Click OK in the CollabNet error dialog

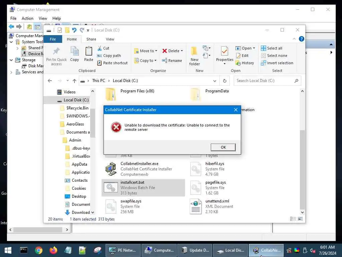[223, 147]
